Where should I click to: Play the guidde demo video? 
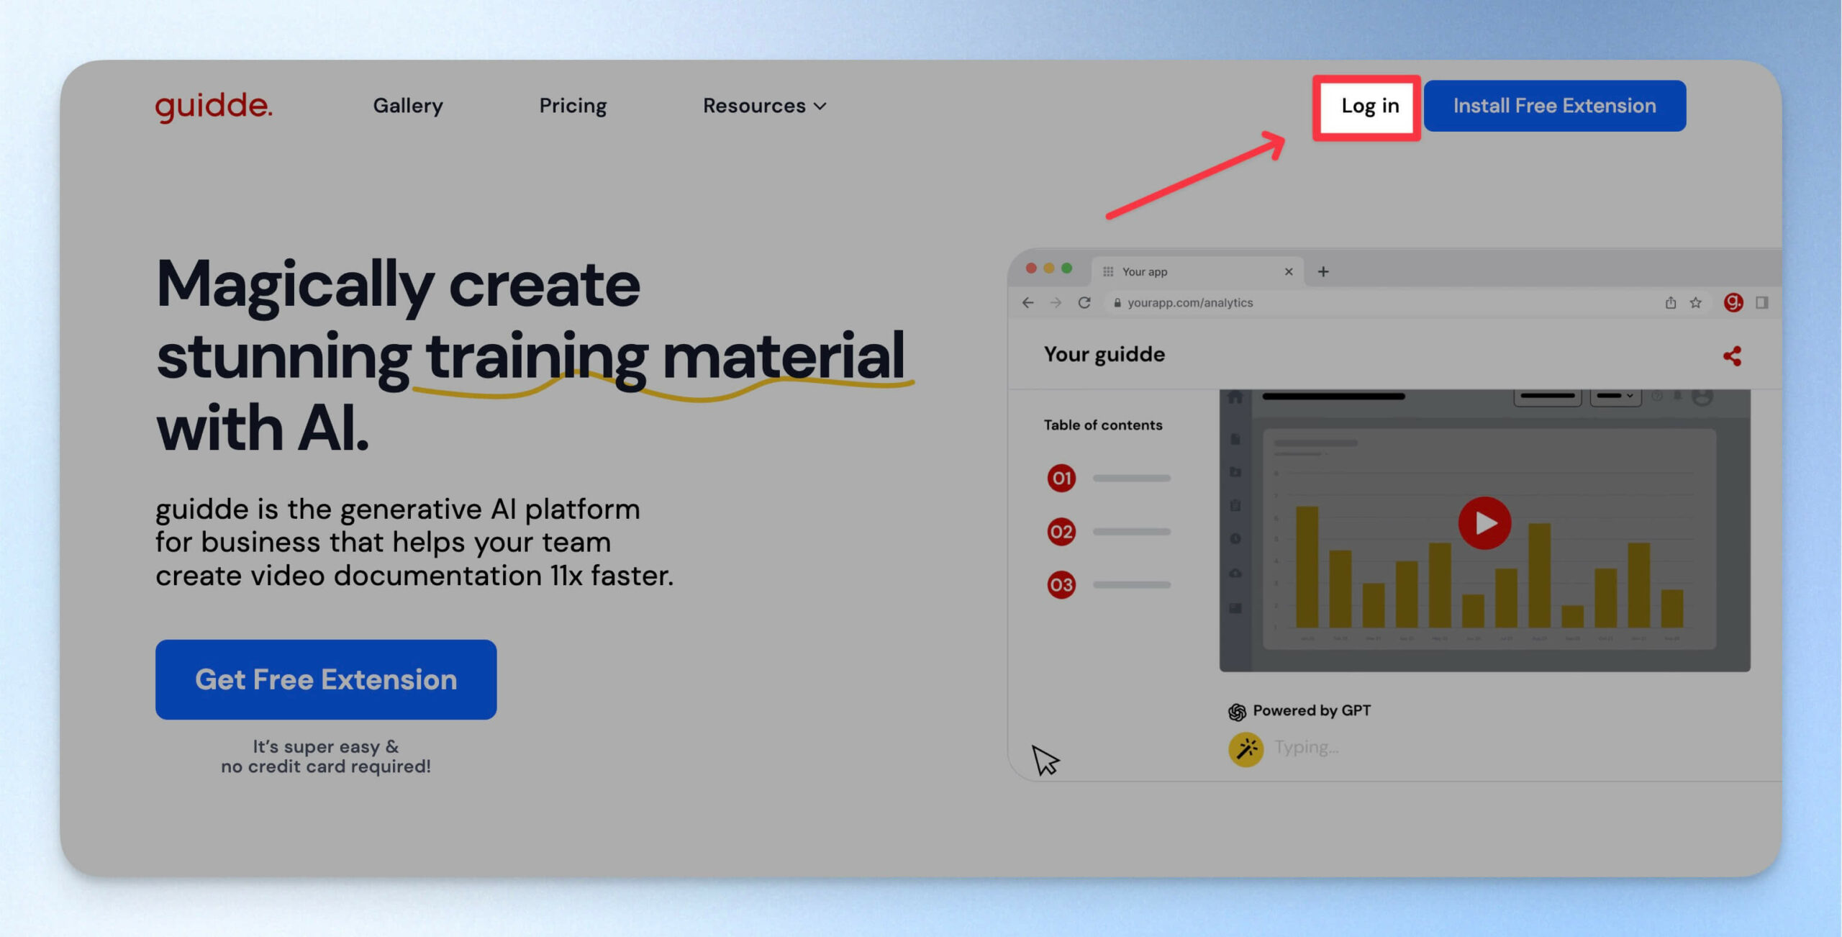point(1484,522)
